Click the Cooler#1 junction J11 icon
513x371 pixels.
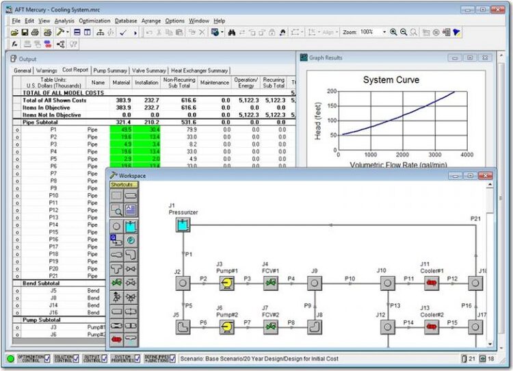[x=431, y=281]
